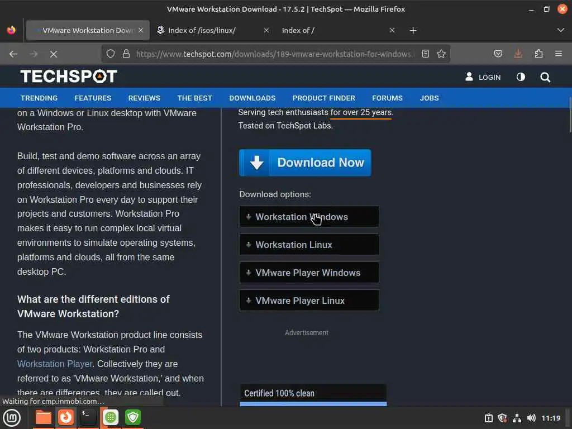
Task: Click the page vertical scrollbar
Action: pos(570,115)
